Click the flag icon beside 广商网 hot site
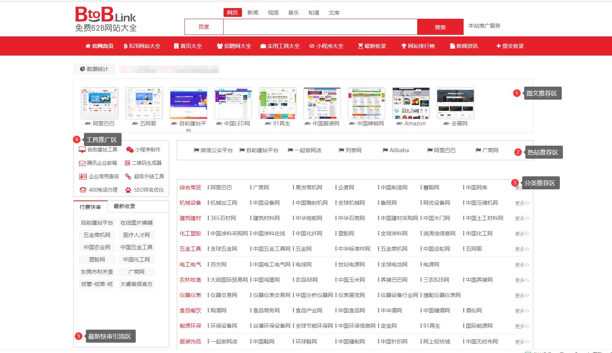Viewport: 612px width, 353px height. pos(478,150)
